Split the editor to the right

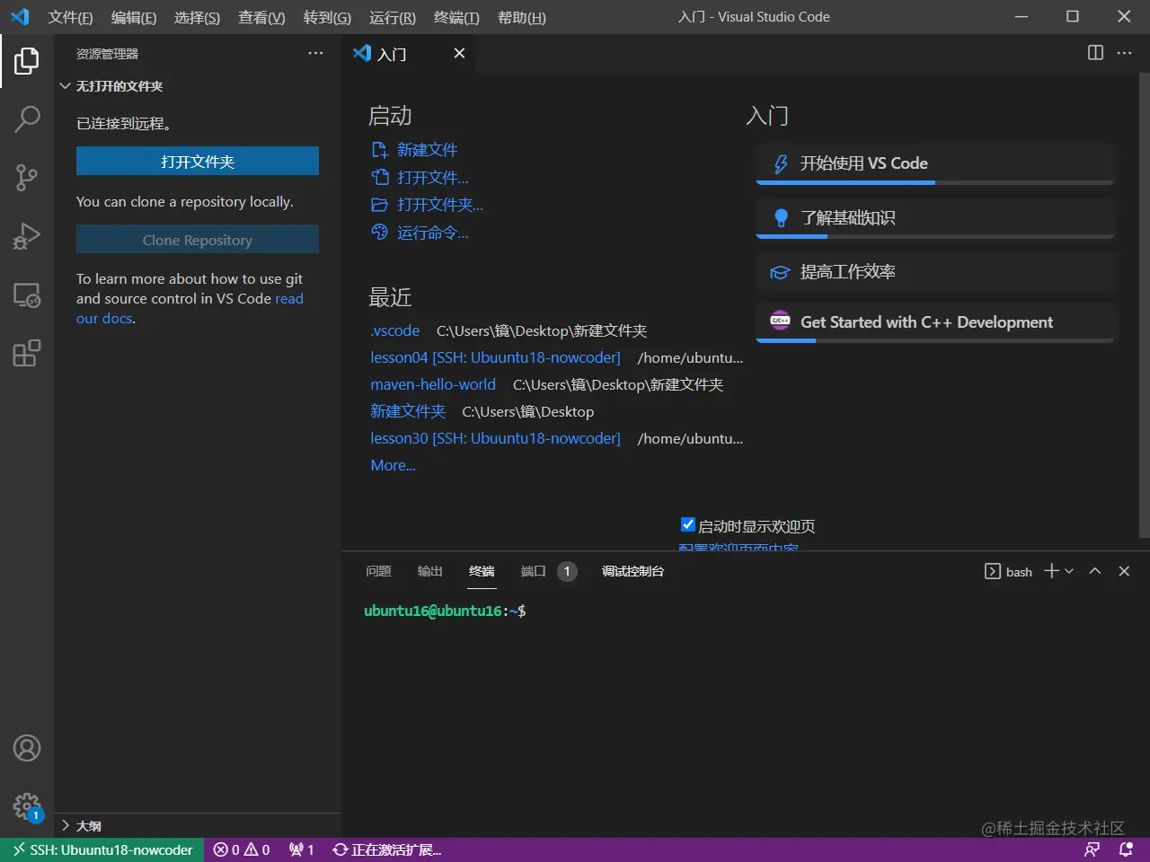pyautogui.click(x=1095, y=53)
